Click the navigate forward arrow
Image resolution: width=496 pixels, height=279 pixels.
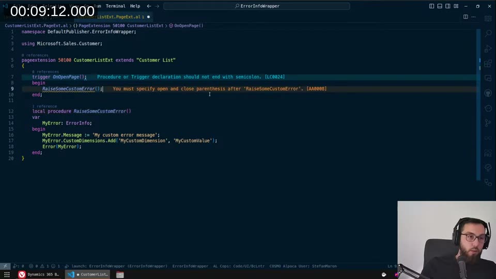(157, 6)
